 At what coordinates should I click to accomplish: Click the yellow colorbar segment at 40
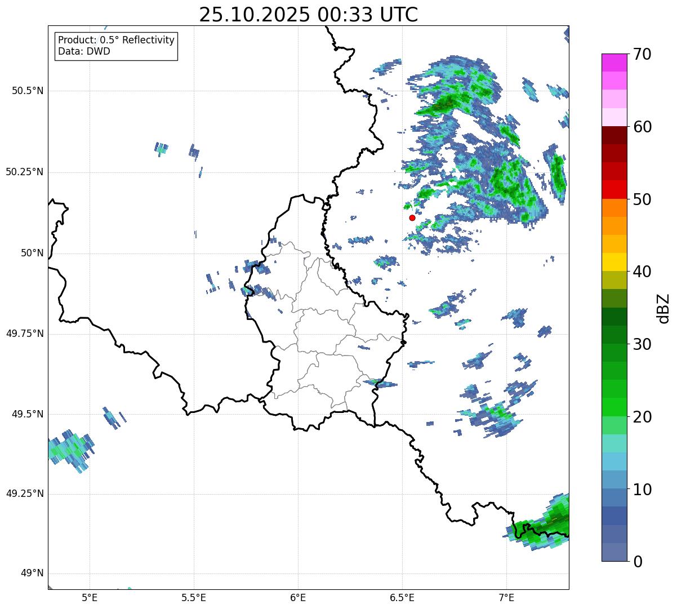(614, 262)
